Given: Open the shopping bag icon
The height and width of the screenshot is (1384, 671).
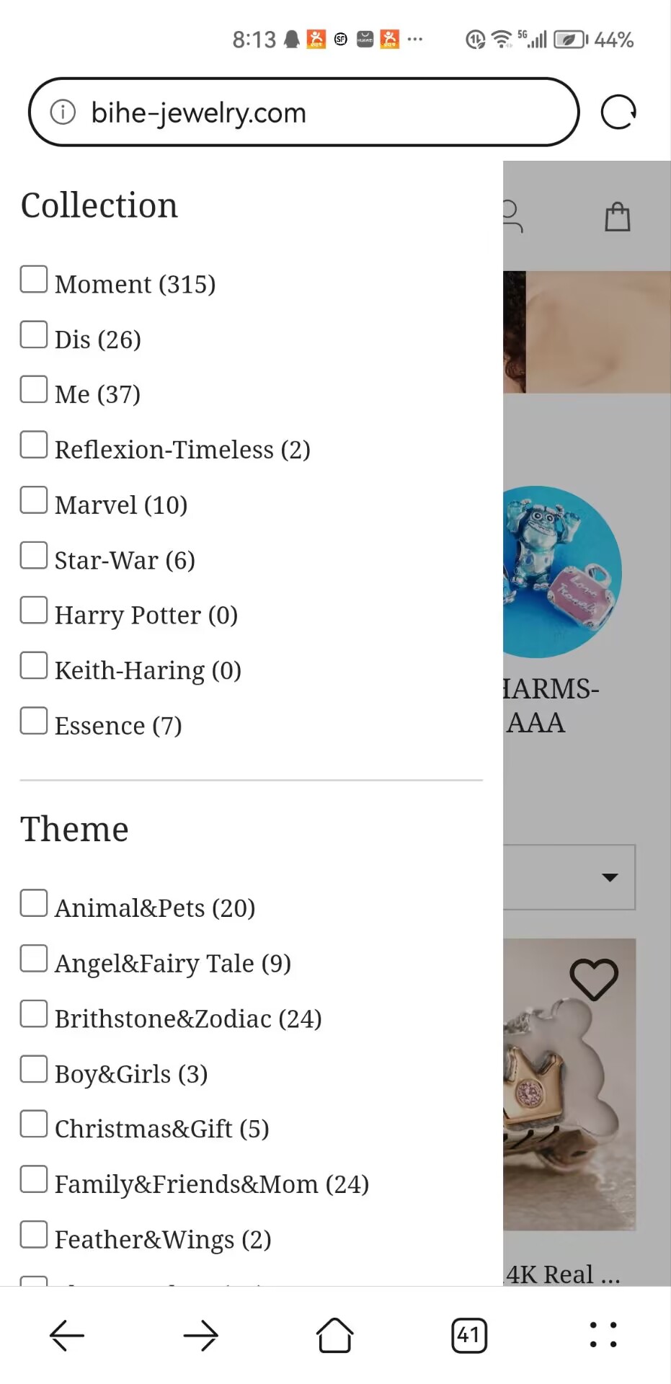Looking at the screenshot, I should 618,216.
